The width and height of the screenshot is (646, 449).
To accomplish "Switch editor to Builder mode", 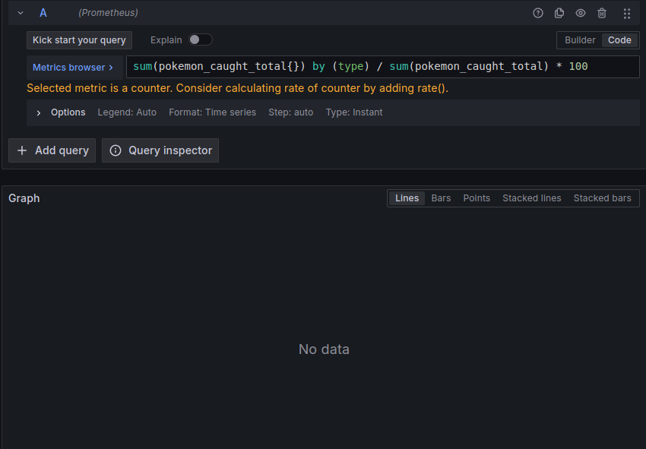I will [x=580, y=40].
